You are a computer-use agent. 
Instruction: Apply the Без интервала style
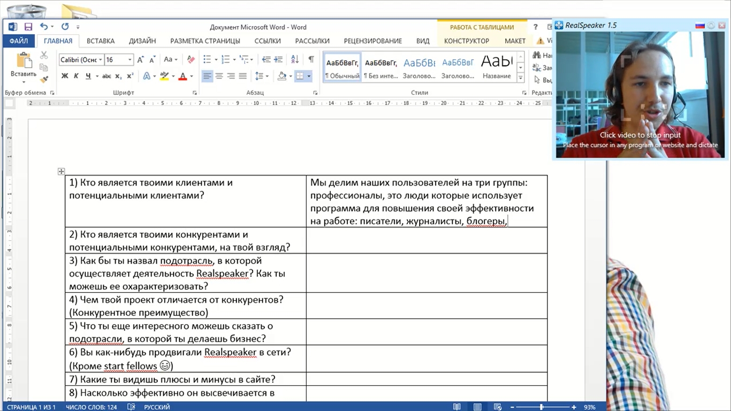pos(381,68)
